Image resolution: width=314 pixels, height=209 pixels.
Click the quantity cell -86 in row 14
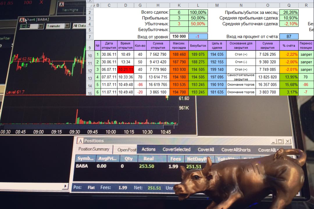[140, 85]
